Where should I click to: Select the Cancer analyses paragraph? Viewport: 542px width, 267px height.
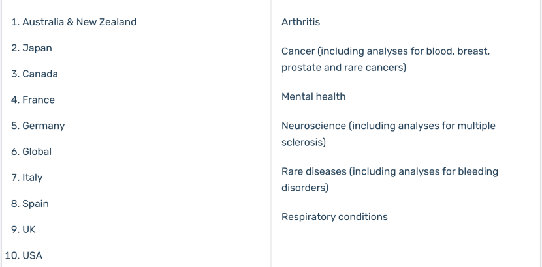click(385, 59)
